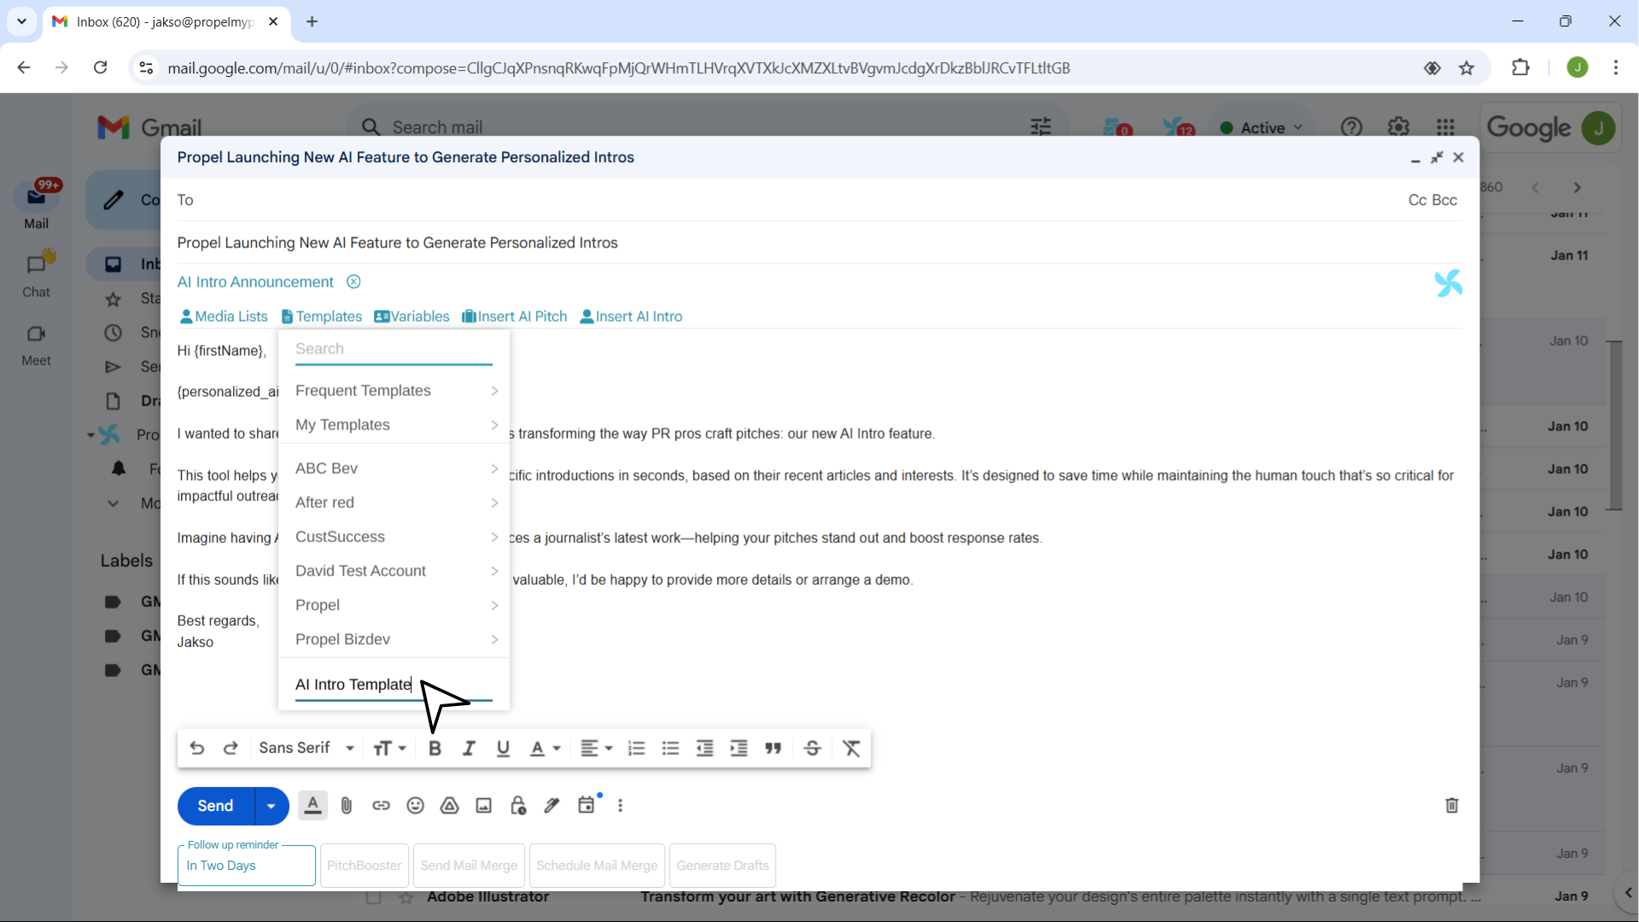Redo the last edit in compose toolbar

(230, 749)
